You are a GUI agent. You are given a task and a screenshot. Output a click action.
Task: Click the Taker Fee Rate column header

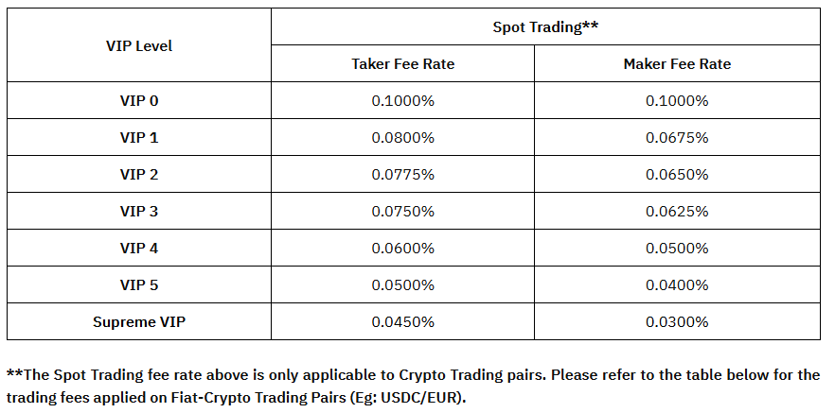point(402,64)
